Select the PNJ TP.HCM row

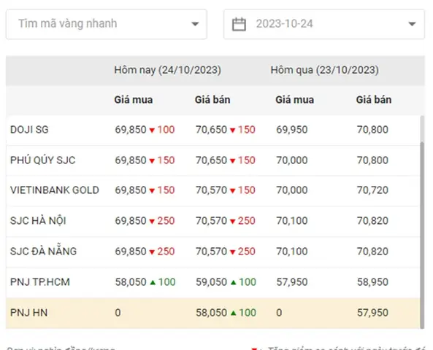click(x=213, y=282)
